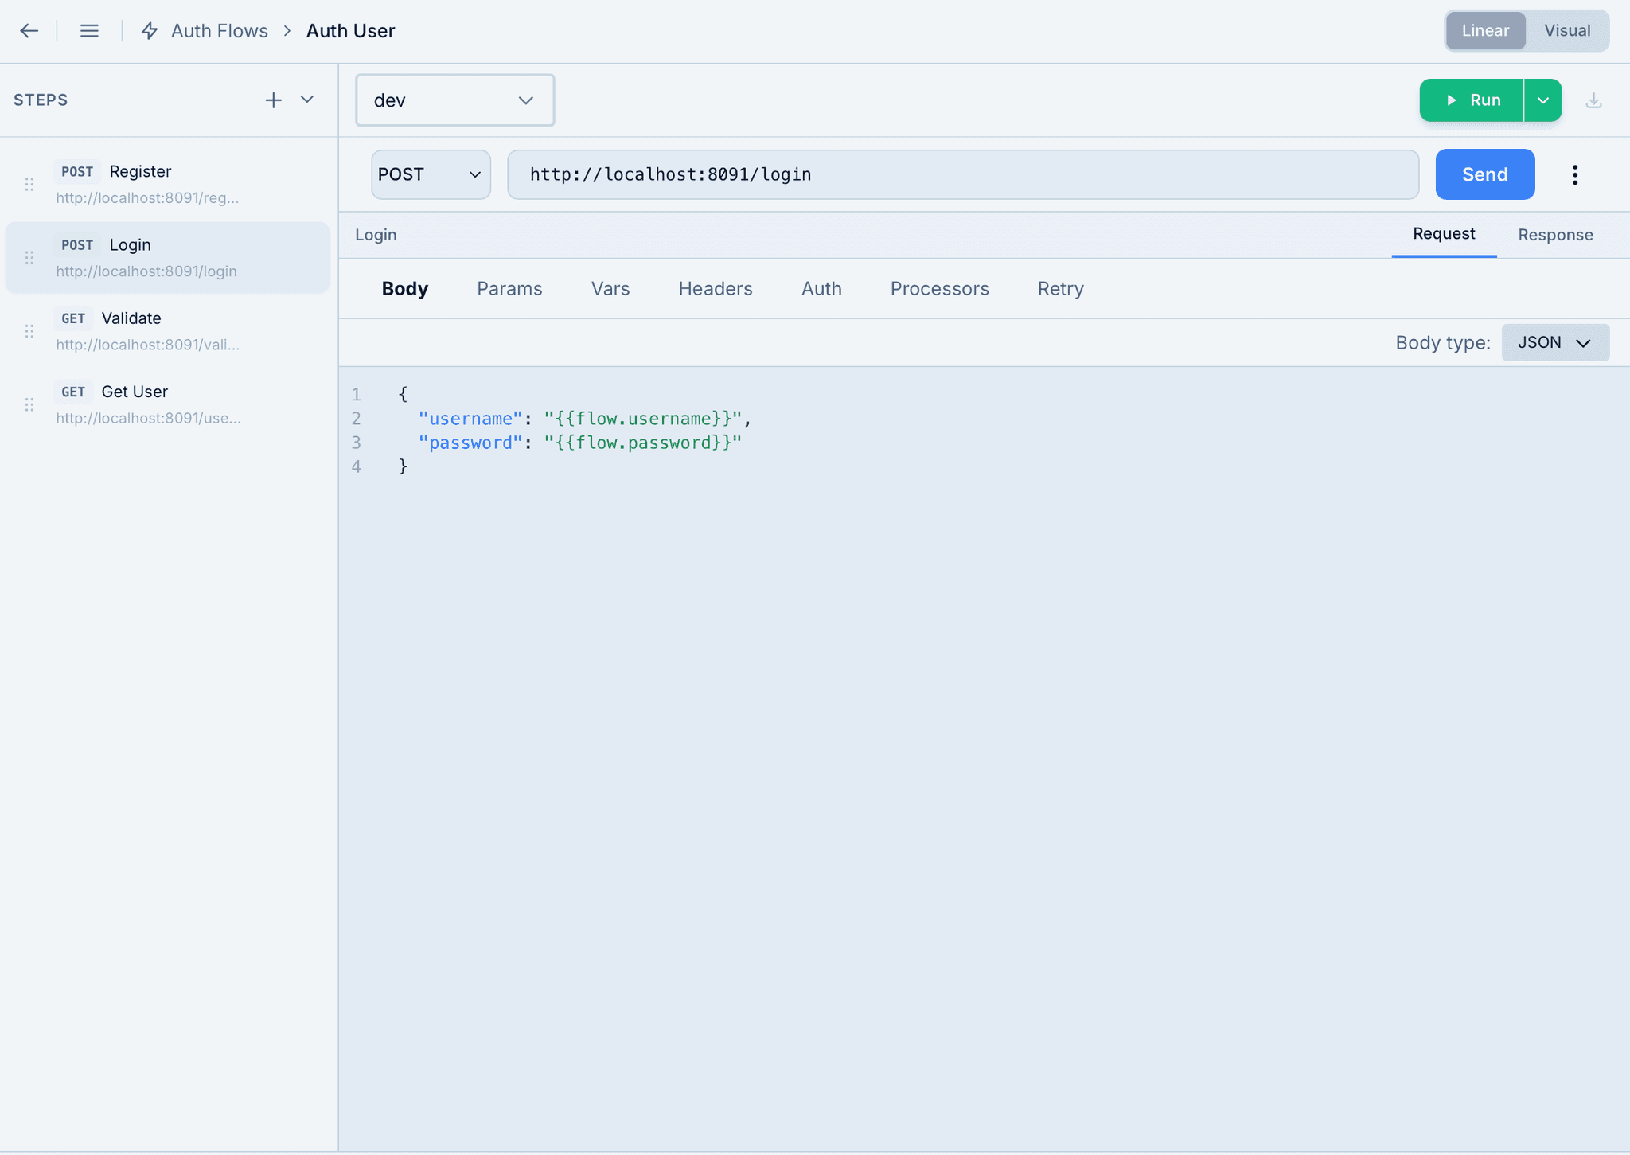1630x1155 pixels.
Task: Switch to Visual view mode
Action: click(x=1566, y=31)
